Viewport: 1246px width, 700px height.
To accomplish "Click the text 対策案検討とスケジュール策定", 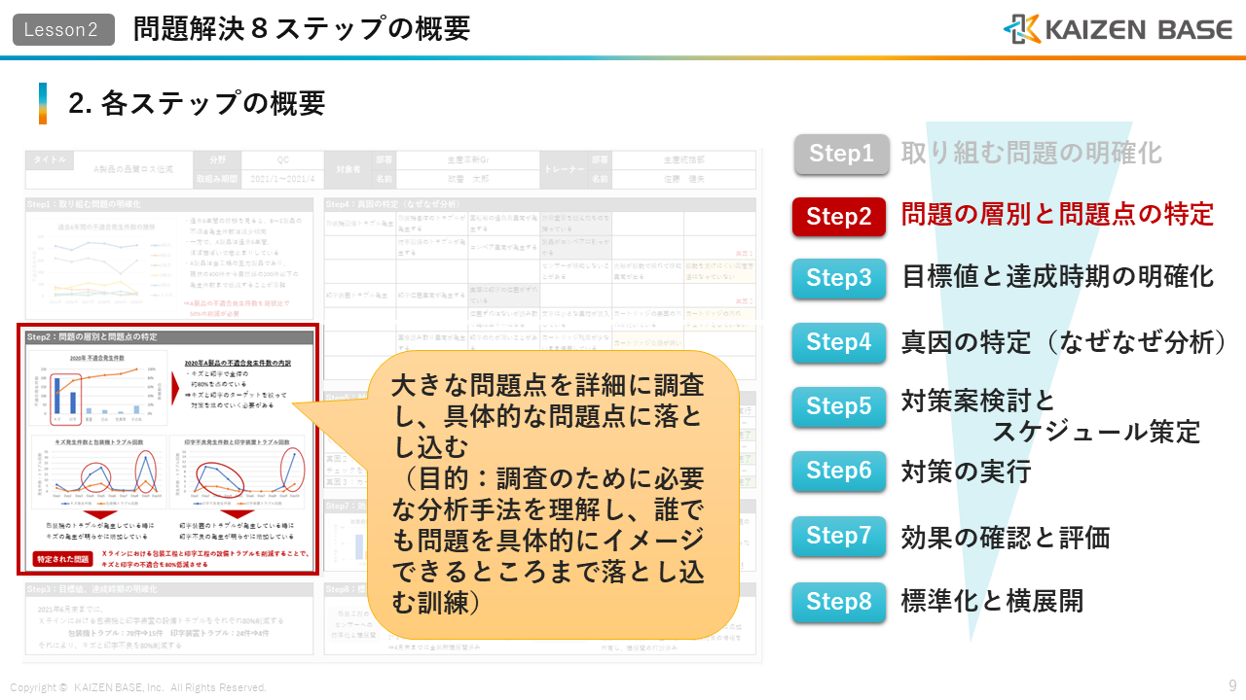I will tap(1051, 415).
